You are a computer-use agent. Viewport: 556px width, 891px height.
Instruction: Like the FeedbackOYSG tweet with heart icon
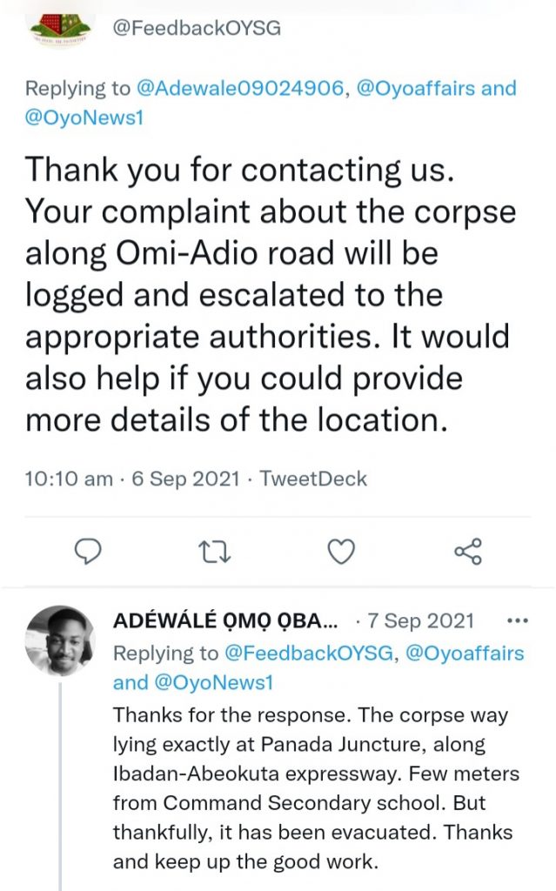341,552
